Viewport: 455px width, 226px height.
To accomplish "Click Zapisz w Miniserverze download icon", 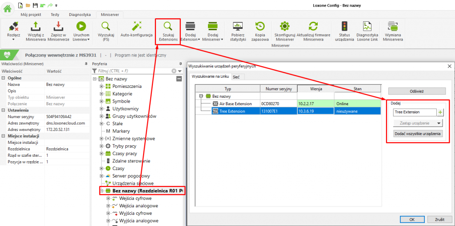I will coord(58,27).
